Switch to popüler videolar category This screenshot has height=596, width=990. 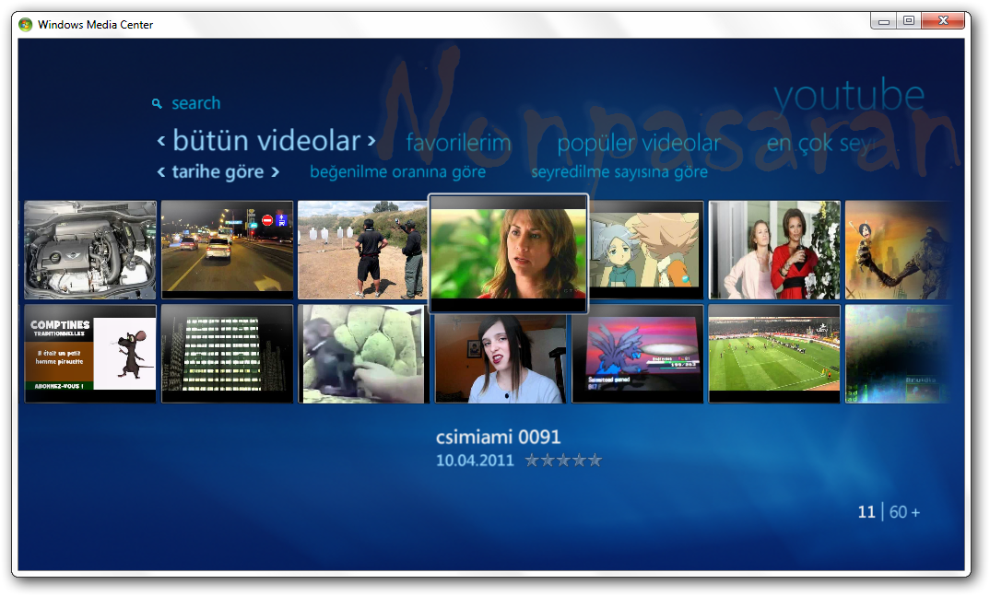(x=638, y=143)
